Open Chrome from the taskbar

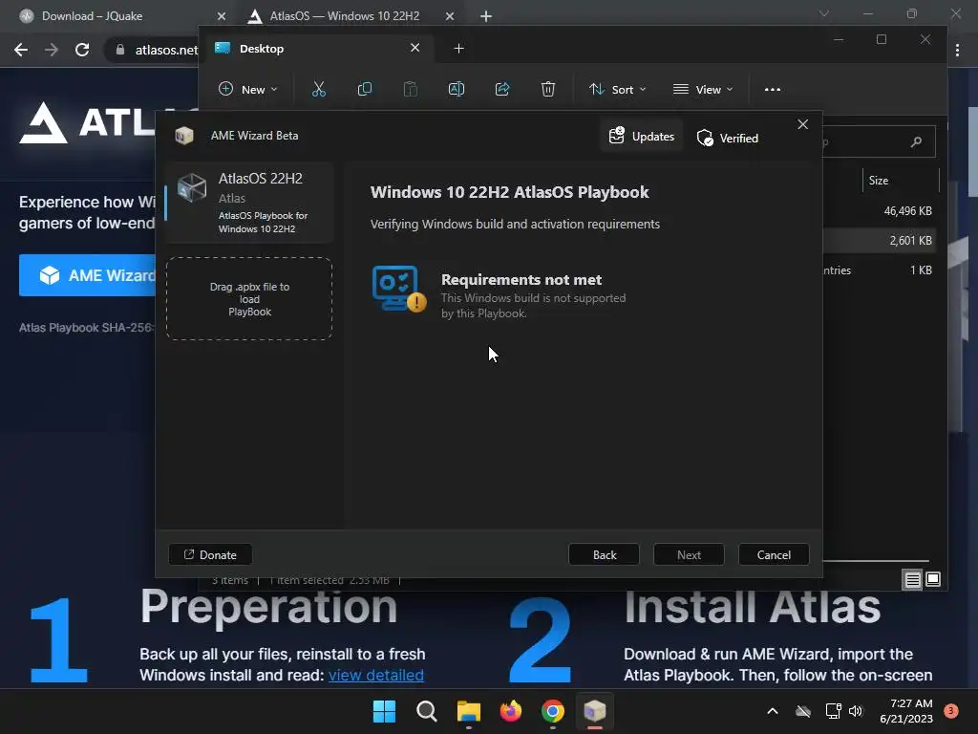click(553, 711)
